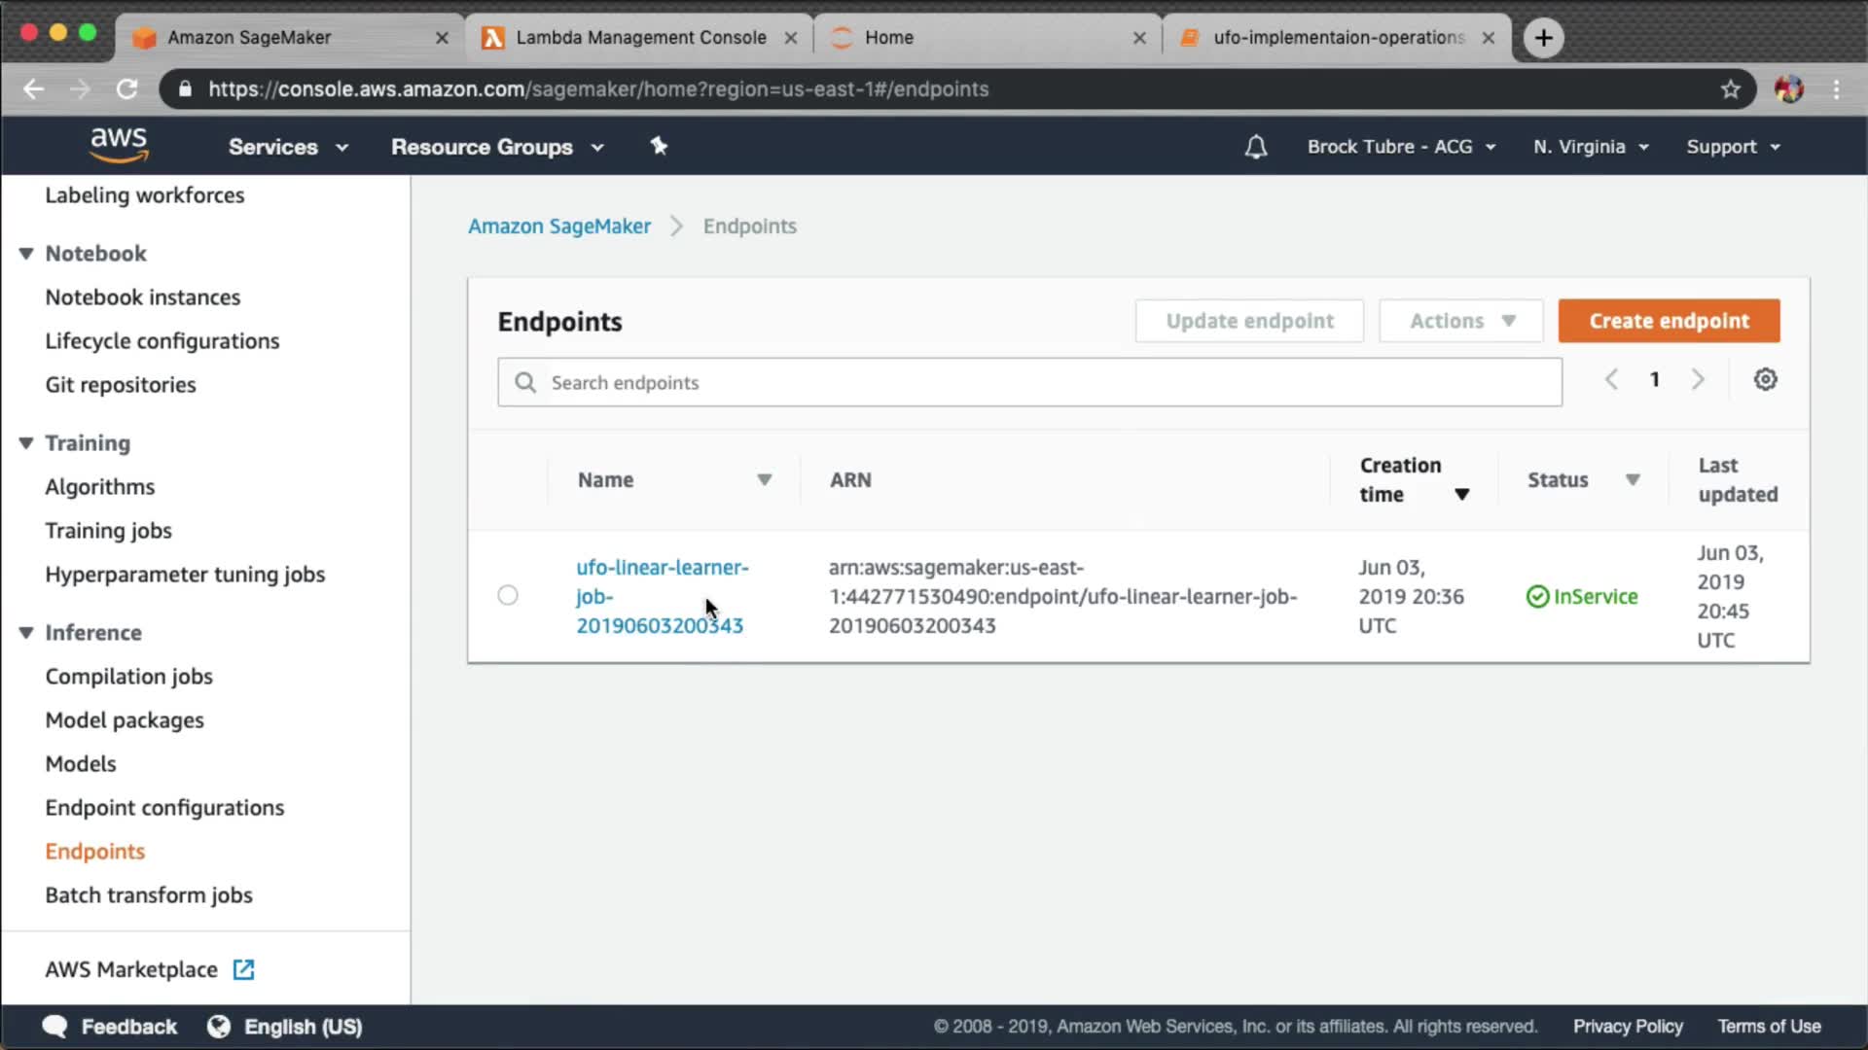
Task: Select the ufo-linear-learner-job endpoint radio button
Action: coord(508,595)
